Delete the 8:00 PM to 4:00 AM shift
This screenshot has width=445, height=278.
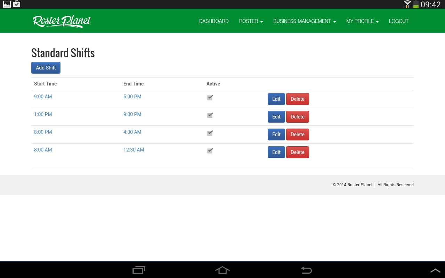click(x=298, y=134)
